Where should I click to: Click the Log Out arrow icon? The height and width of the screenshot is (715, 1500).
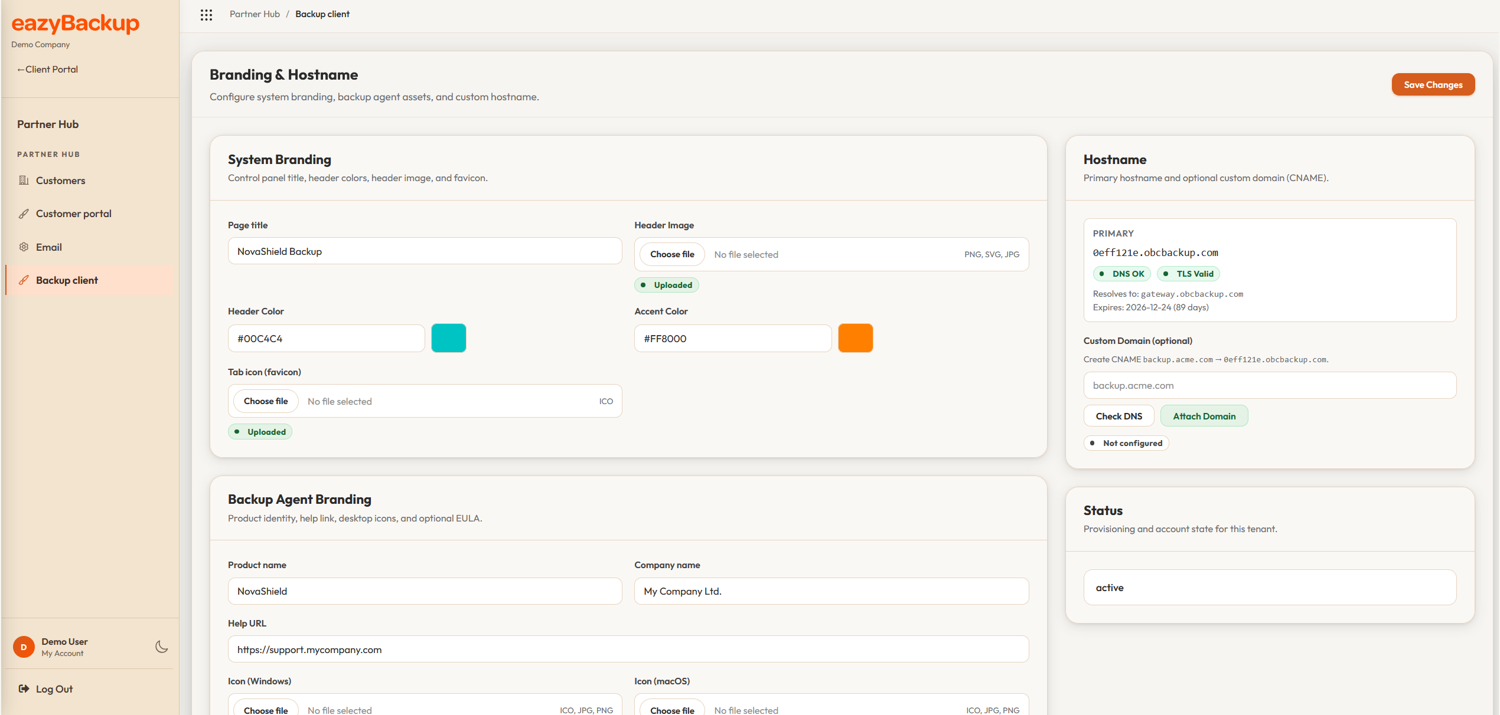point(24,688)
